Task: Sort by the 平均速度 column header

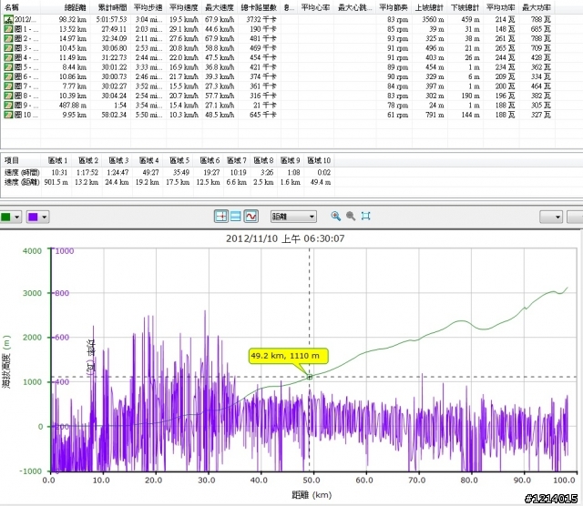Action: pyautogui.click(x=184, y=7)
